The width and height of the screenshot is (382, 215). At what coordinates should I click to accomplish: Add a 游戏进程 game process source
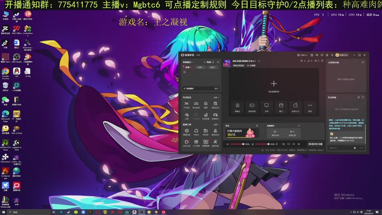click(252, 107)
